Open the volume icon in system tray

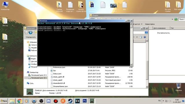(170, 101)
